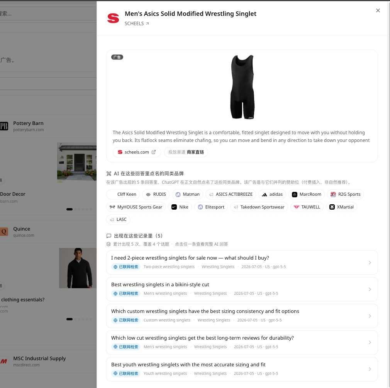Select the active carousel dot under Door Decor
Screen dimensions: 390x388
[70, 209]
